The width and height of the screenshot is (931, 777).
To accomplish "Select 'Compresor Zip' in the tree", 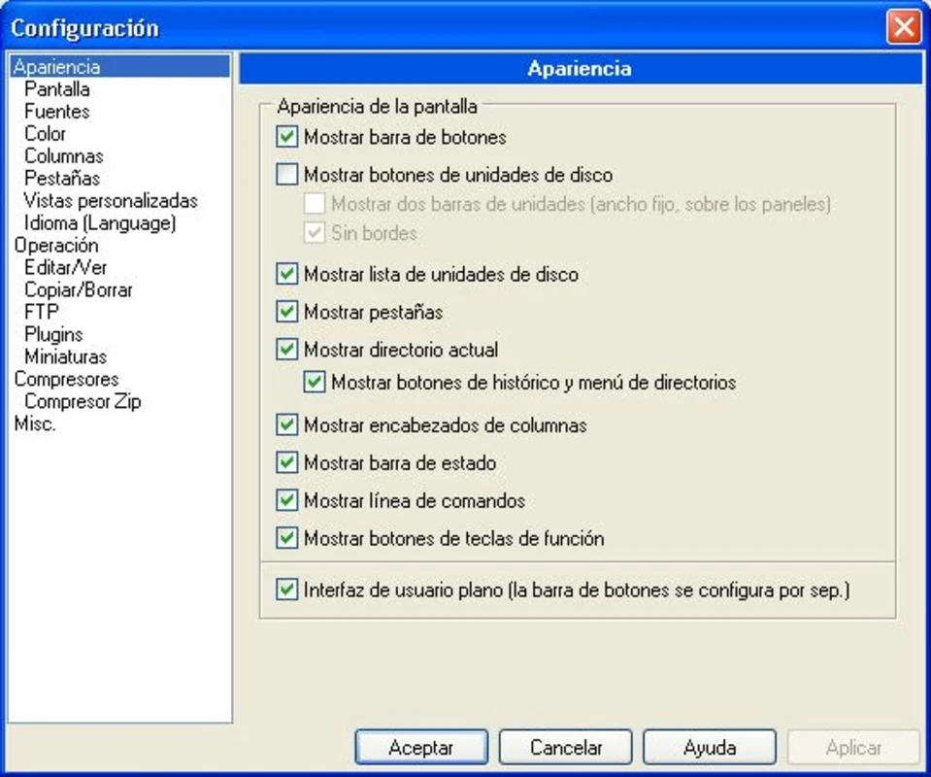I will [x=83, y=401].
